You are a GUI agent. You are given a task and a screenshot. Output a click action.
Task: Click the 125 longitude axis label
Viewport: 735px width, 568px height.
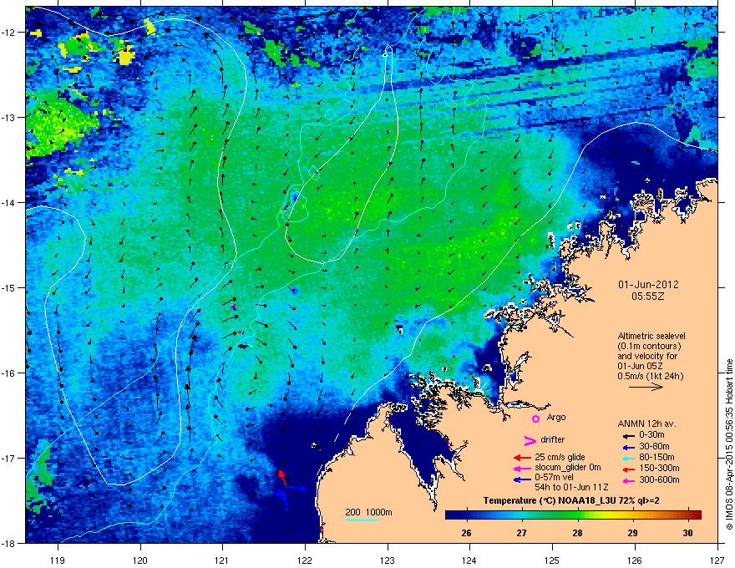(552, 560)
